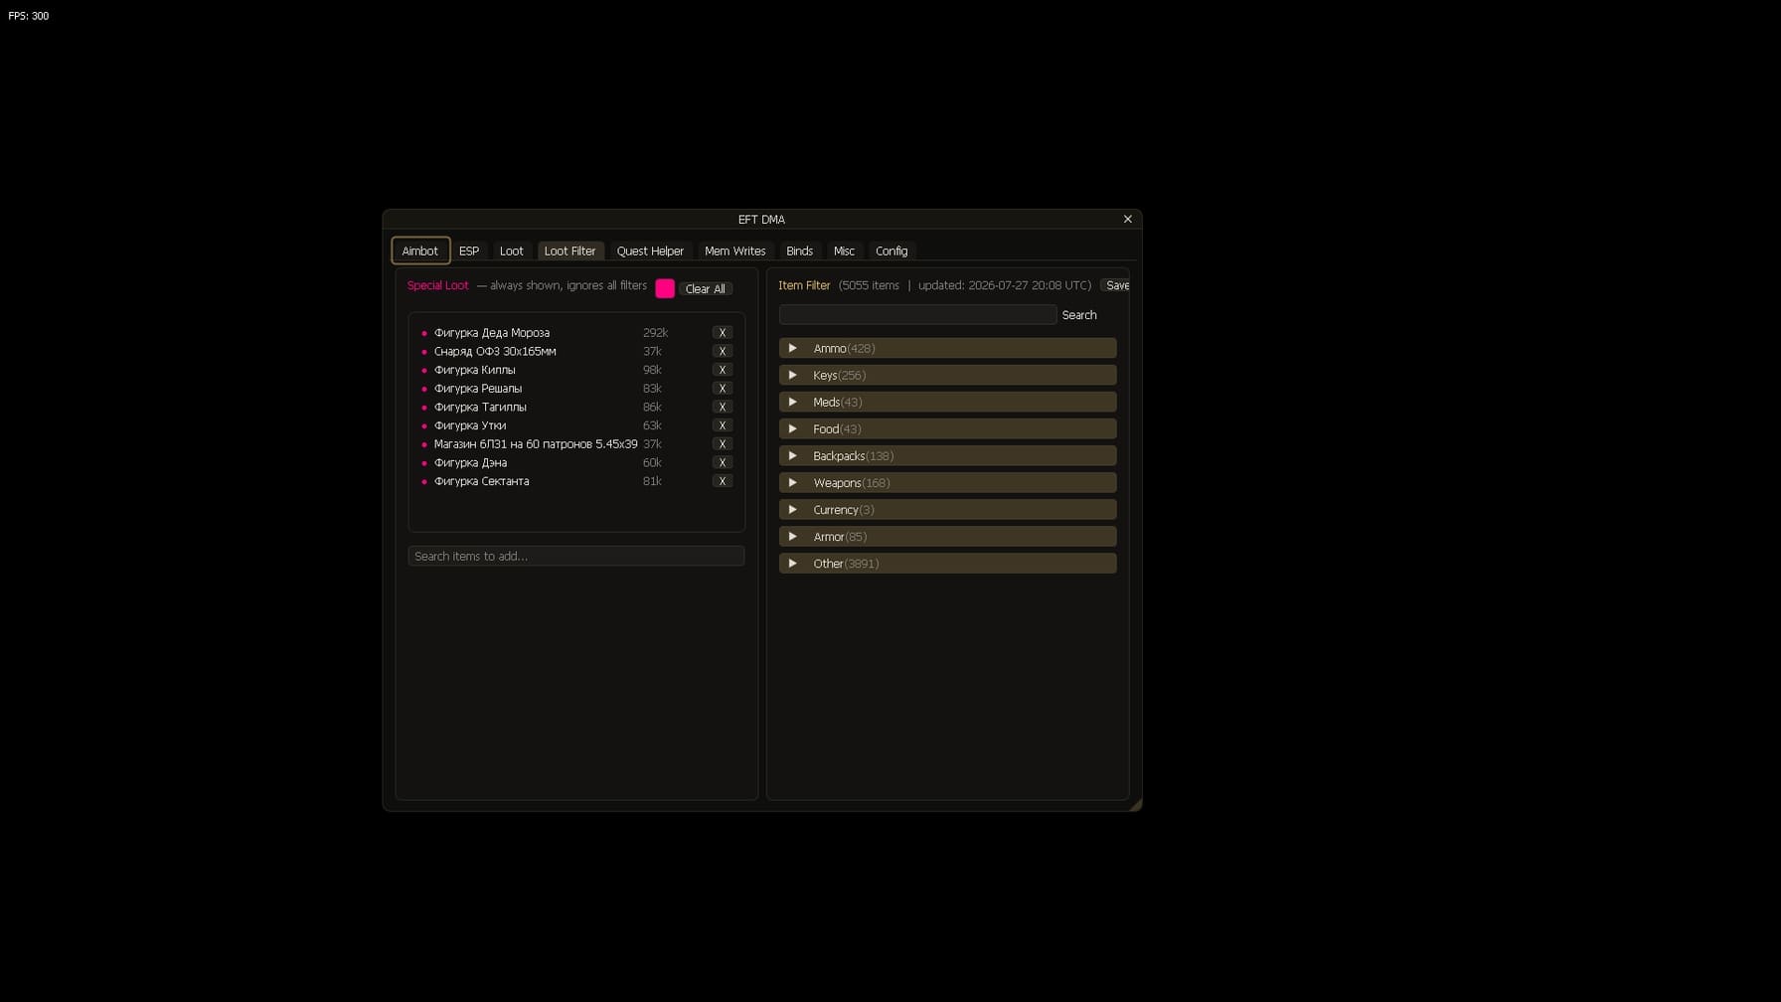This screenshot has height=1002, width=1781.
Task: Expand the Ammo (428) category
Action: coord(947,348)
